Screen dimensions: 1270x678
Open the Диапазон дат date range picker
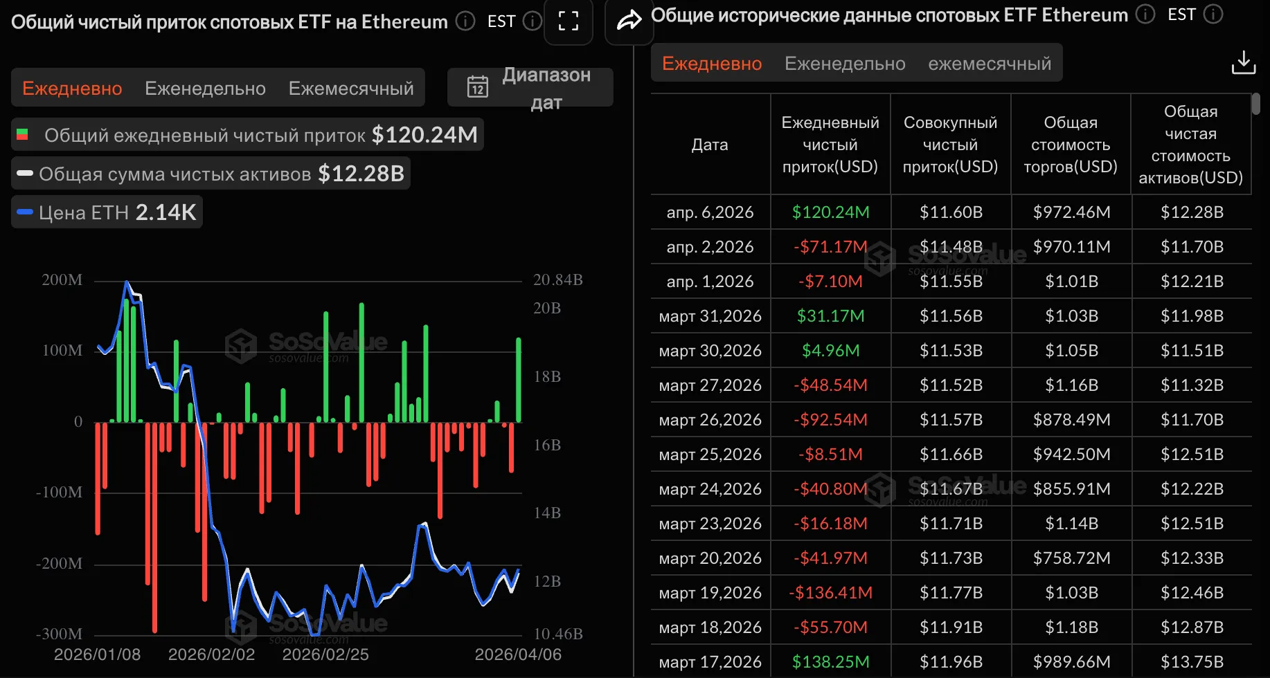(545, 88)
